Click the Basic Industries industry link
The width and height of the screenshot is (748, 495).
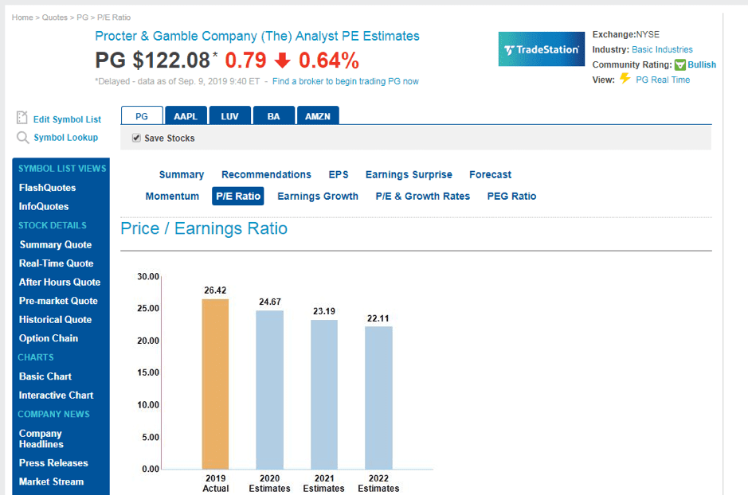662,49
